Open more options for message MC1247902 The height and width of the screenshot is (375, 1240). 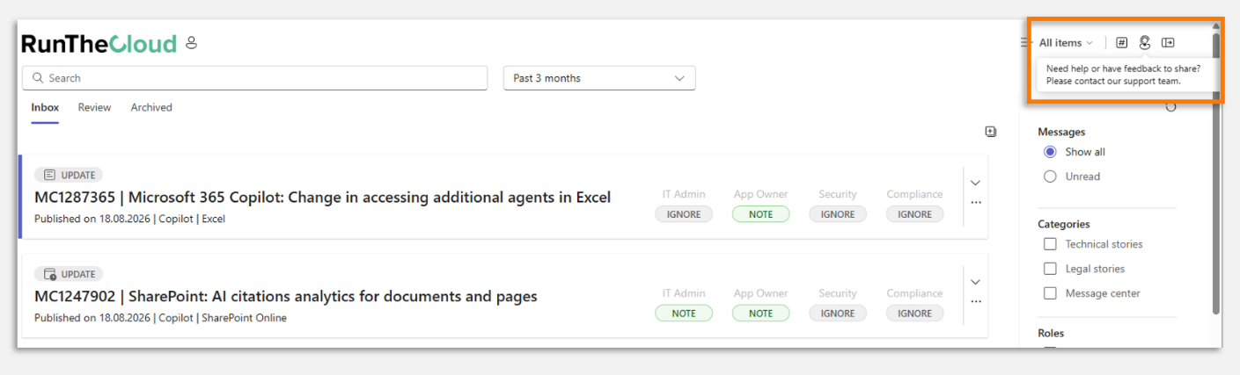pyautogui.click(x=975, y=301)
